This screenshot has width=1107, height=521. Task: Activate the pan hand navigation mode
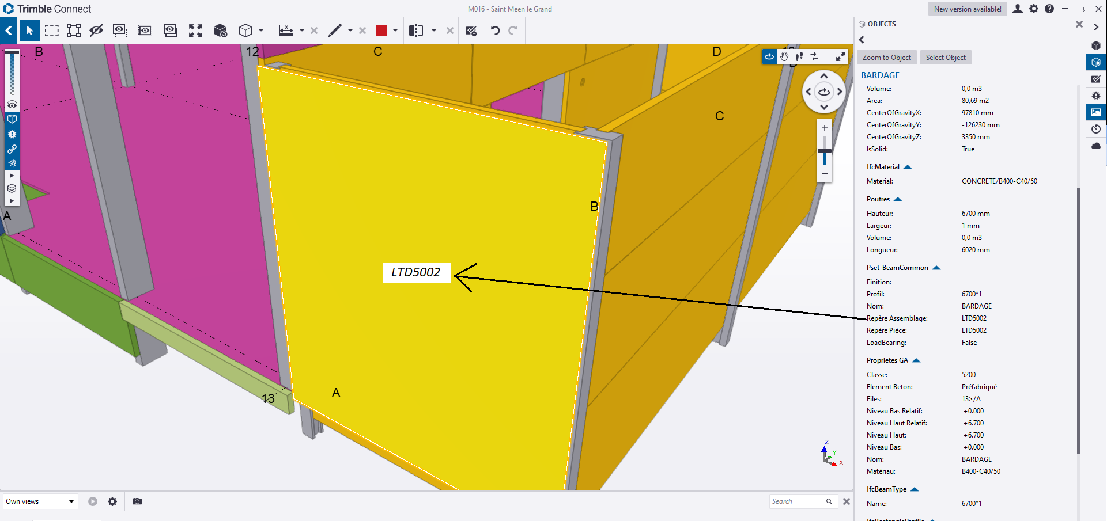[784, 56]
